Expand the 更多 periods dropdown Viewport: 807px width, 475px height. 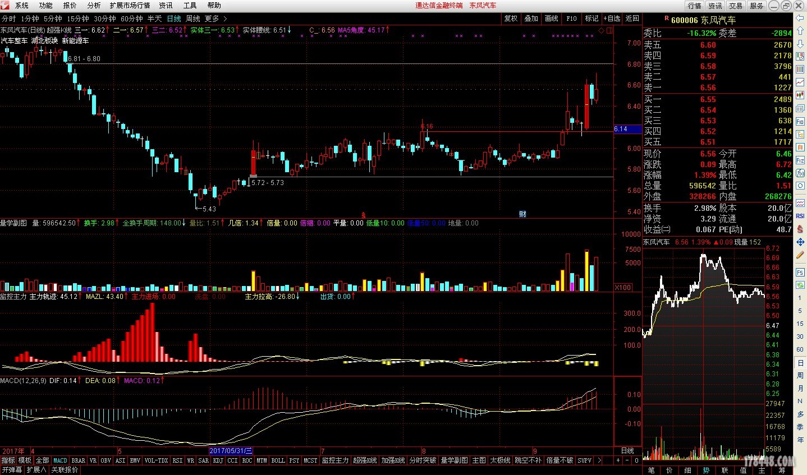[215, 19]
